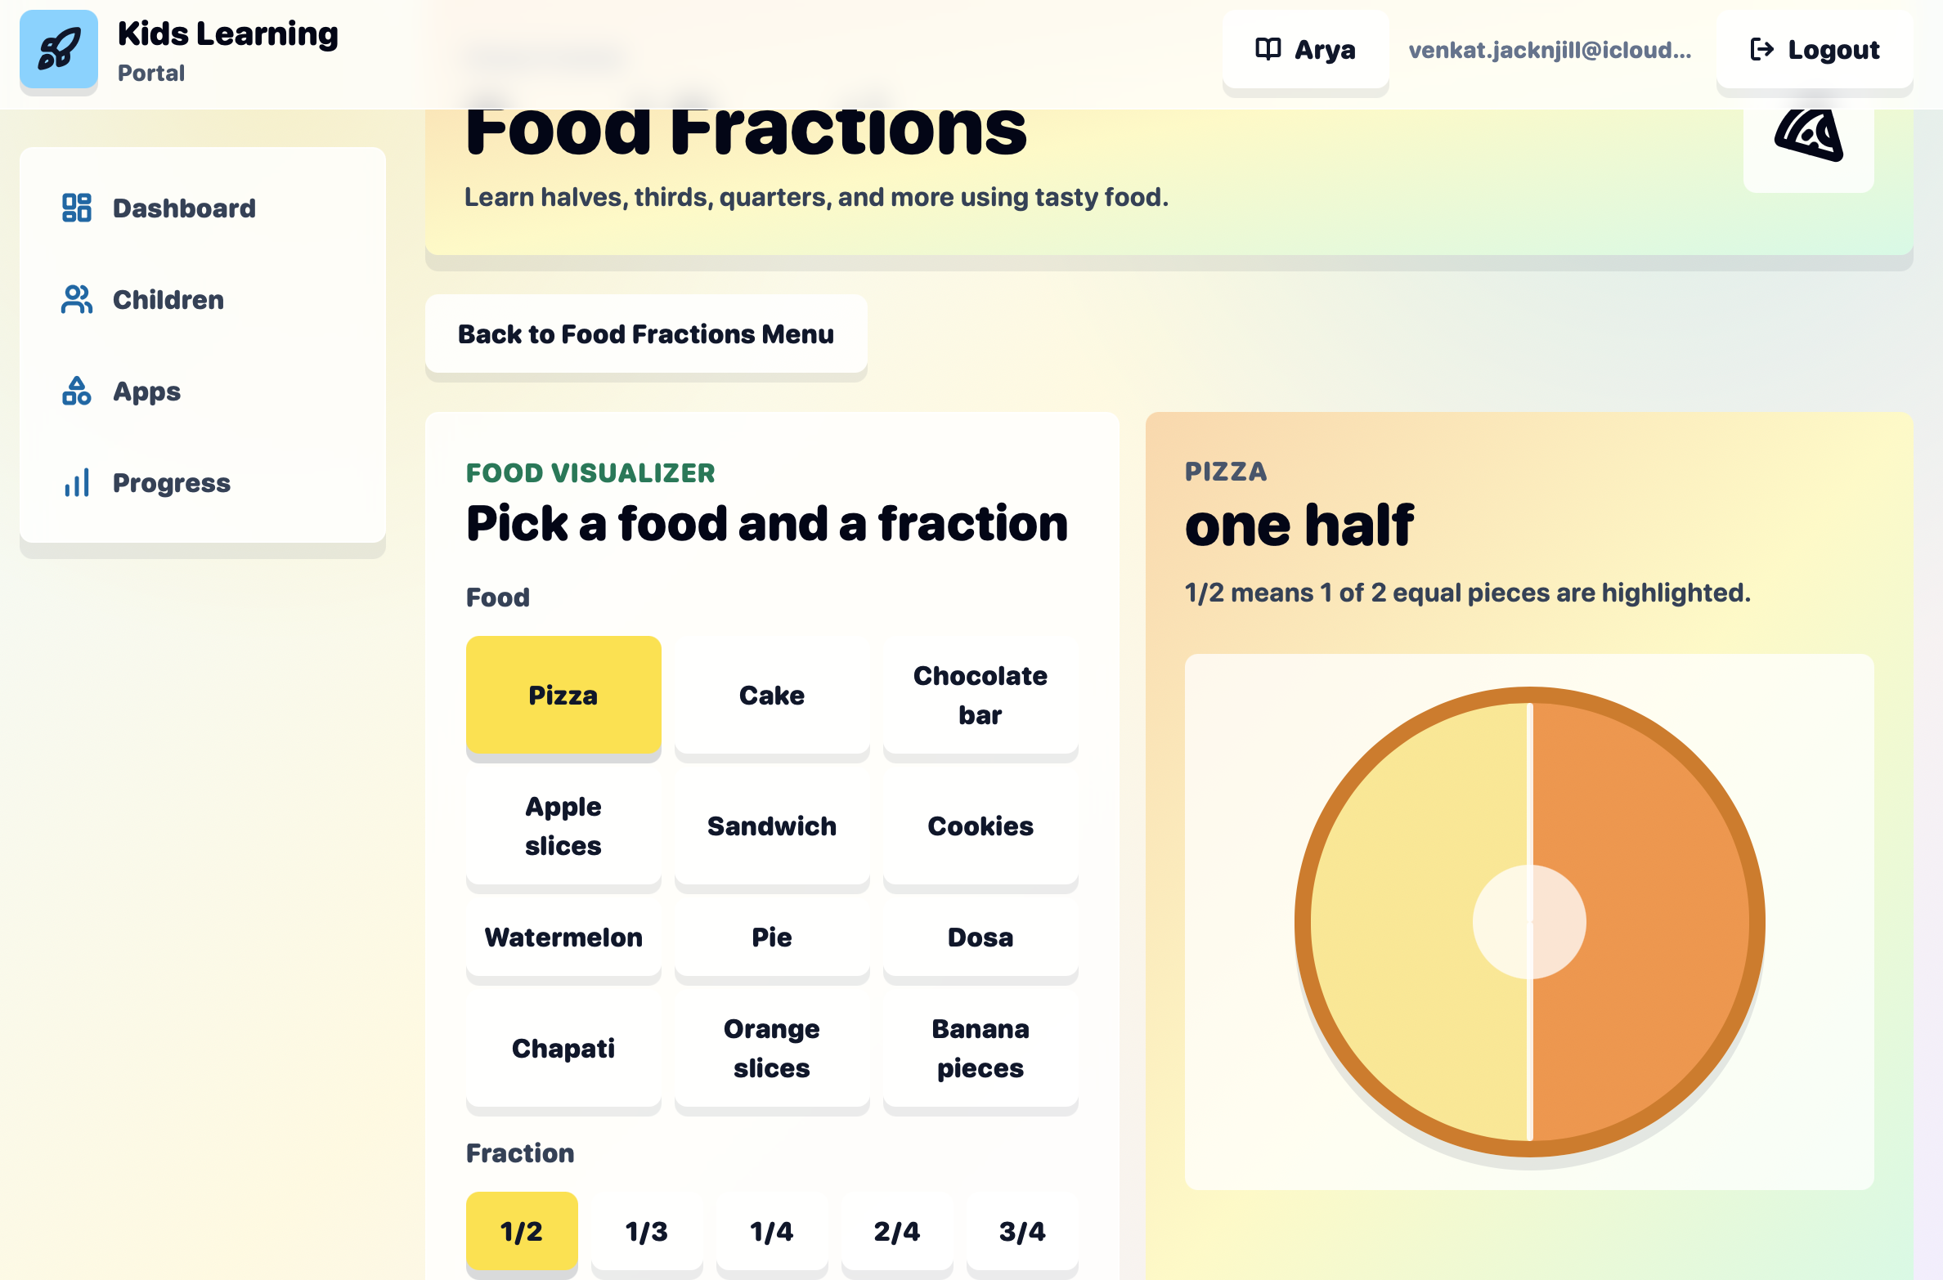Click the book icon beside Arya
The height and width of the screenshot is (1280, 1943).
[x=1268, y=50]
